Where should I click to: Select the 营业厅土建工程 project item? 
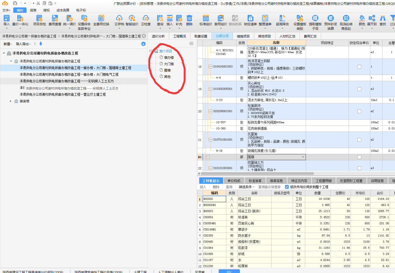(x=63, y=94)
